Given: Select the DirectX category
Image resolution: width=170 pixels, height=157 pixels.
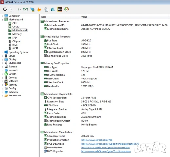Looking at the screenshot, I should click(x=12, y=74).
